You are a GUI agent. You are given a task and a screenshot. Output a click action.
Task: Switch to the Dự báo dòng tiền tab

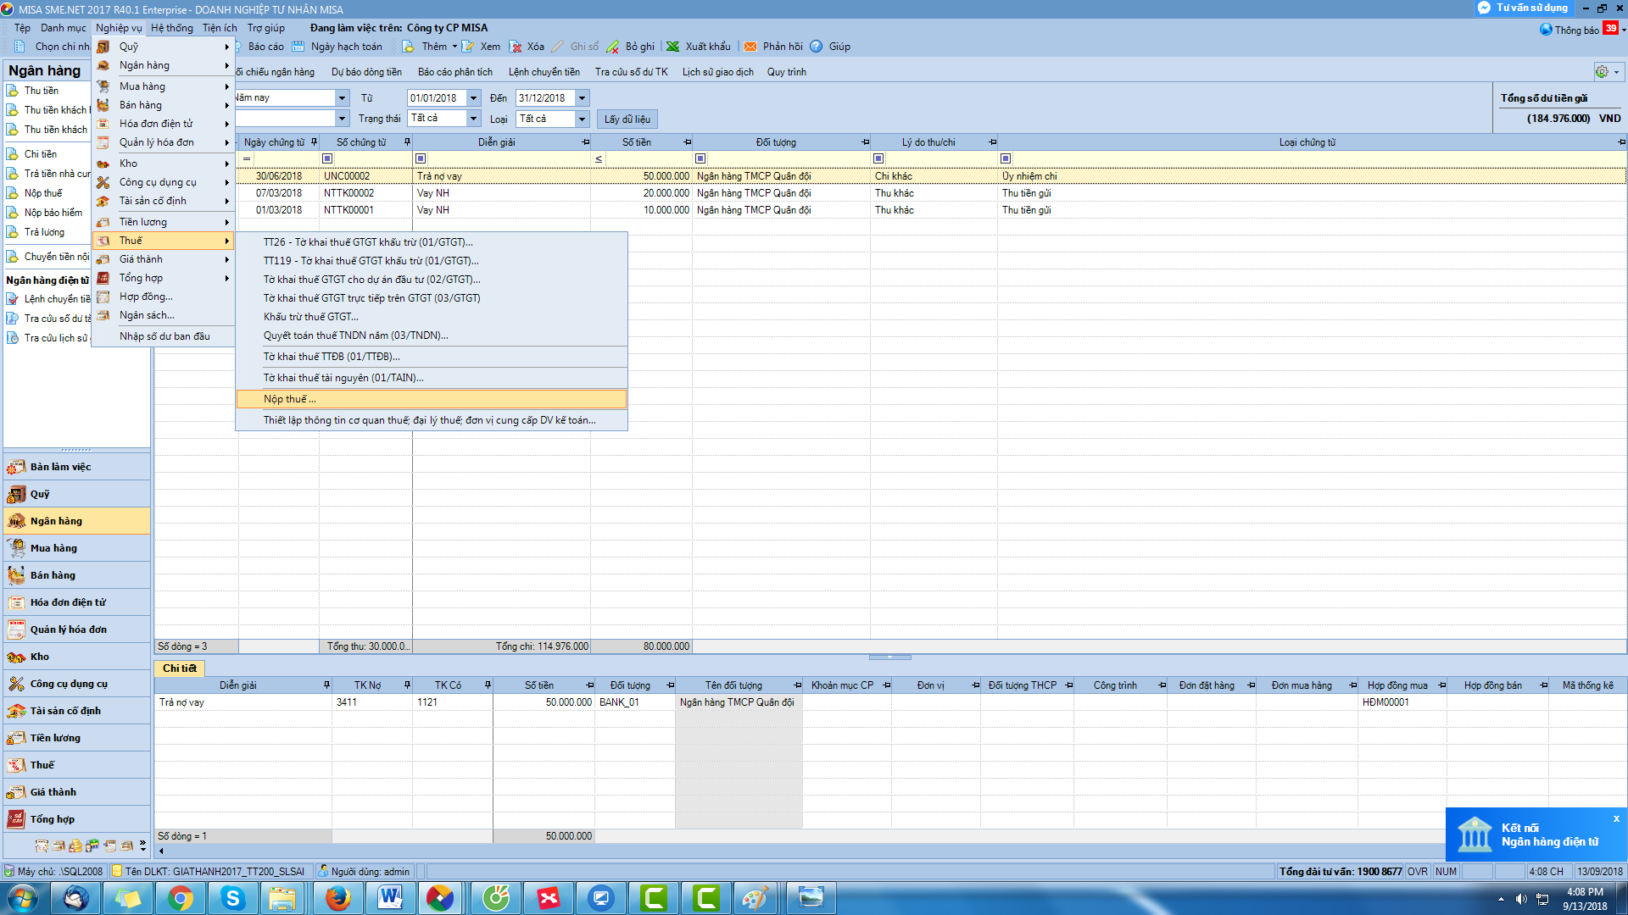pos(366,72)
